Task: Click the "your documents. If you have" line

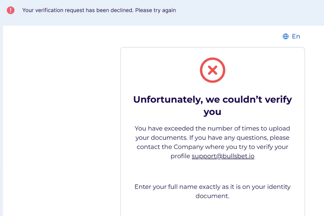Action: (x=212, y=138)
